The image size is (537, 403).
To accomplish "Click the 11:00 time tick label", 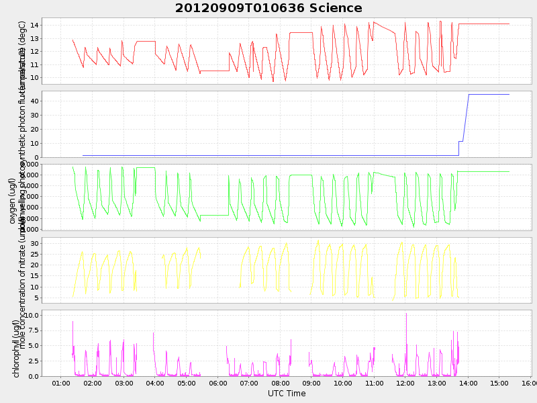I will 374,383.
